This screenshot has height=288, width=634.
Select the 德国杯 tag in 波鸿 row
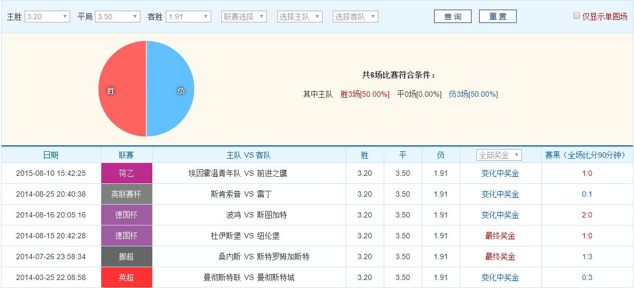click(126, 215)
